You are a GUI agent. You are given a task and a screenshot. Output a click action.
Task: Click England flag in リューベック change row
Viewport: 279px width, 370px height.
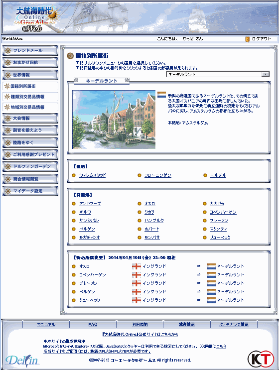[x=137, y=300]
